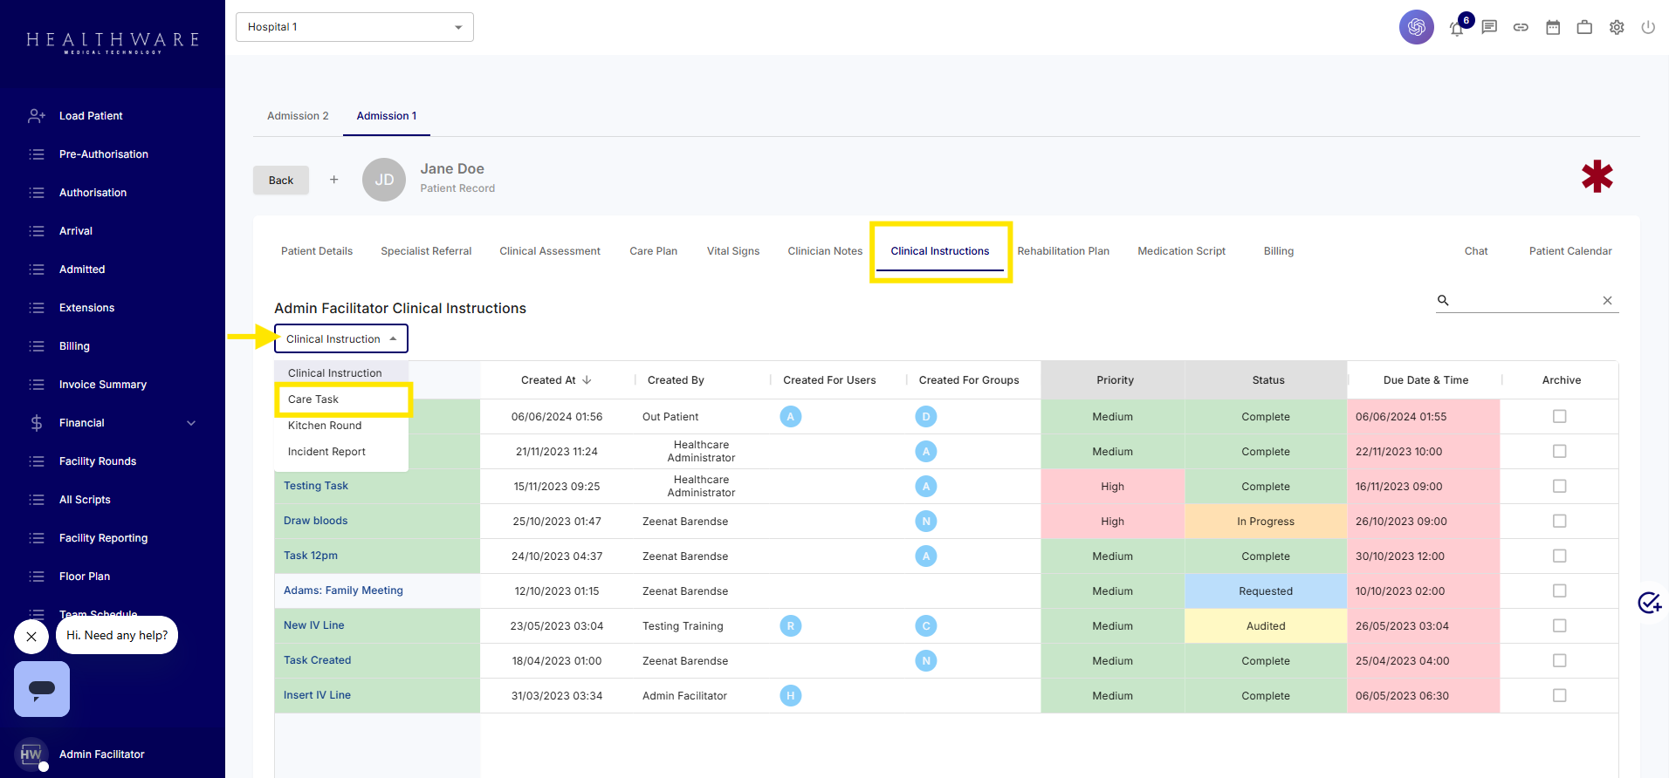Click the instructions search input field
Image resolution: width=1669 pixels, height=778 pixels.
[x=1526, y=300]
